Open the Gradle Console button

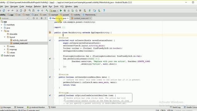(190, 107)
